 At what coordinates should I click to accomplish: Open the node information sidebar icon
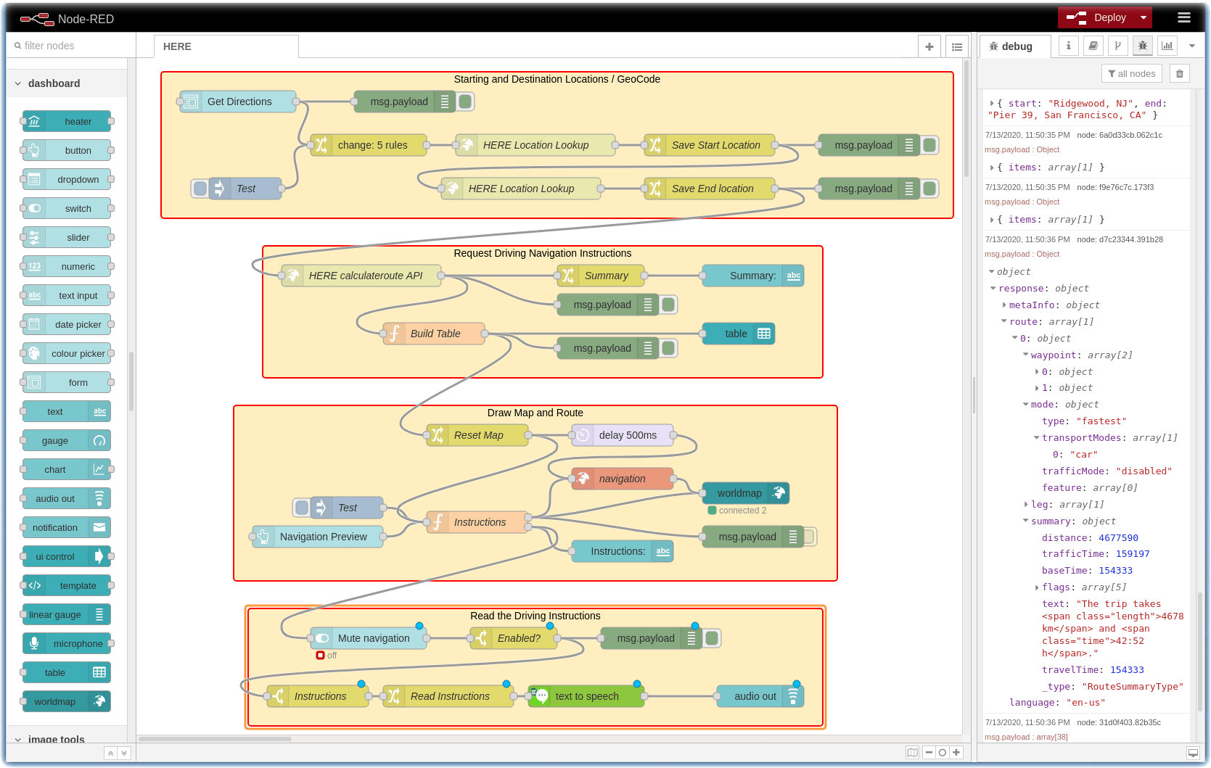pyautogui.click(x=1068, y=45)
